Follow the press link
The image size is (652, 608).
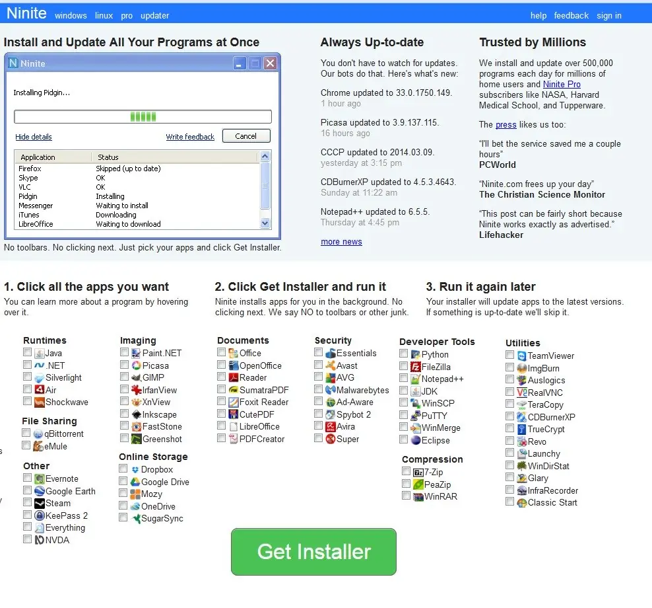pos(506,124)
